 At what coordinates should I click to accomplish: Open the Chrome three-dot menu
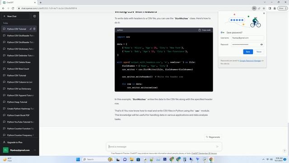(x=286, y=8)
